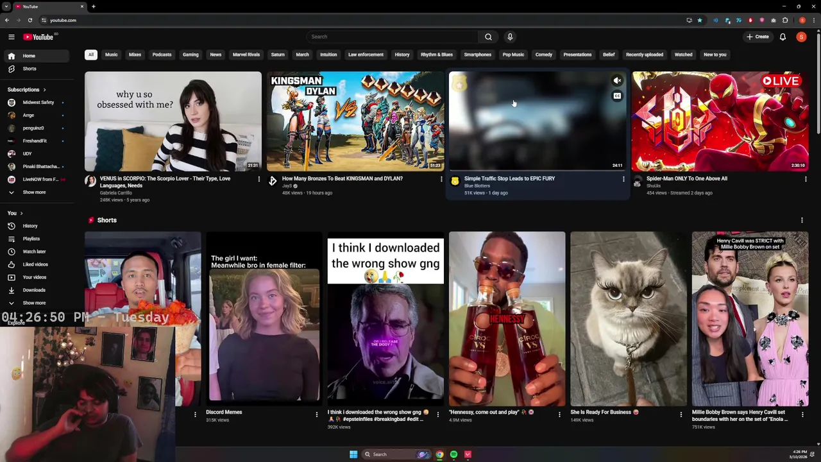Open the penguinz0 channel subscription
The height and width of the screenshot is (462, 821).
click(x=35, y=128)
